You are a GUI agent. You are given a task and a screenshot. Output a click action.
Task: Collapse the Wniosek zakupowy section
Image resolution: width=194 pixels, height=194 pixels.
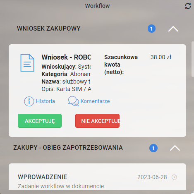pos(173,29)
